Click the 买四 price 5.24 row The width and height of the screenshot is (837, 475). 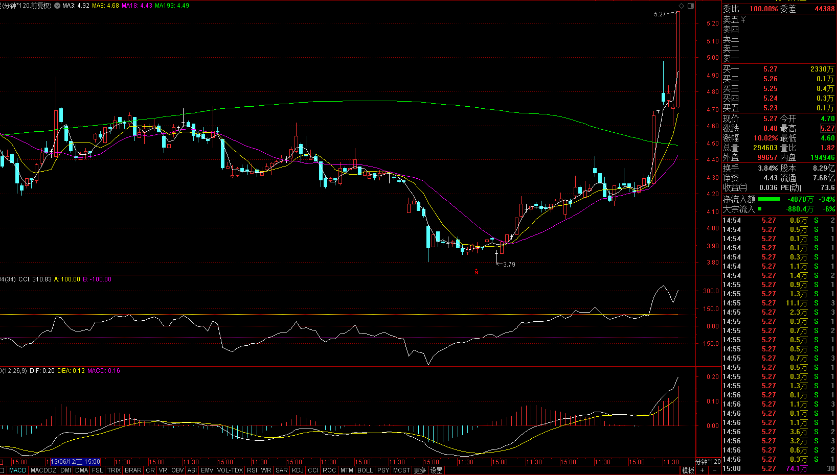pos(779,98)
